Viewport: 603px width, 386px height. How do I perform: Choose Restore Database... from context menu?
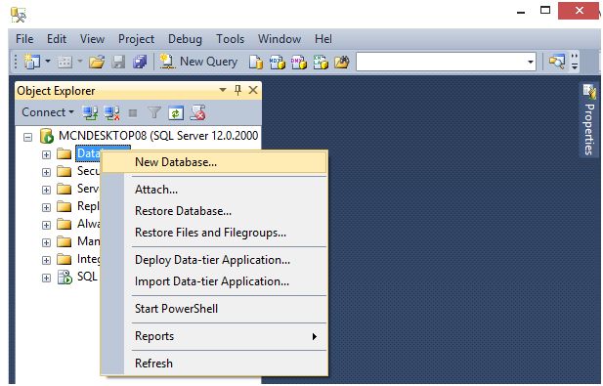pyautogui.click(x=214, y=211)
